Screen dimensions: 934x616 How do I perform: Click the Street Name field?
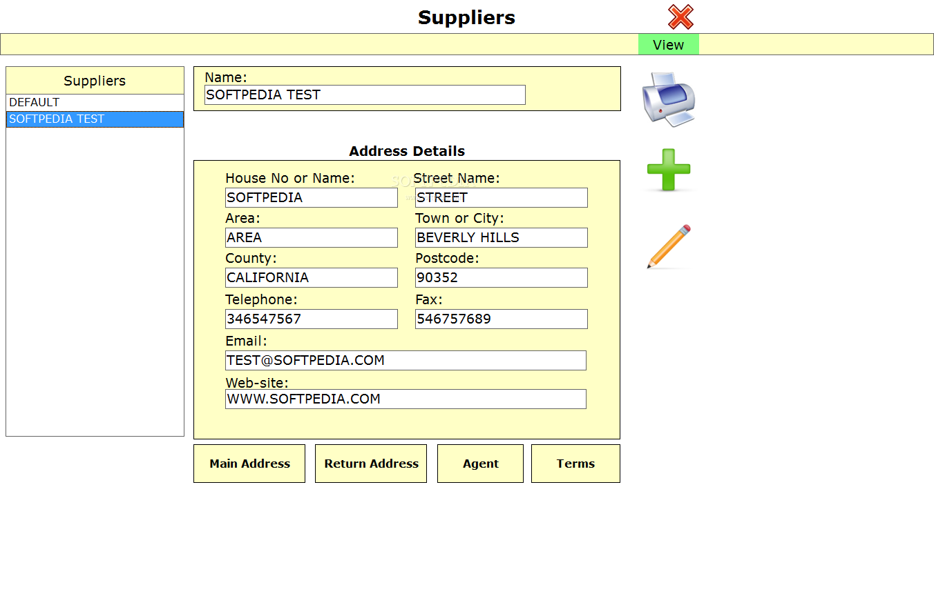click(x=502, y=197)
